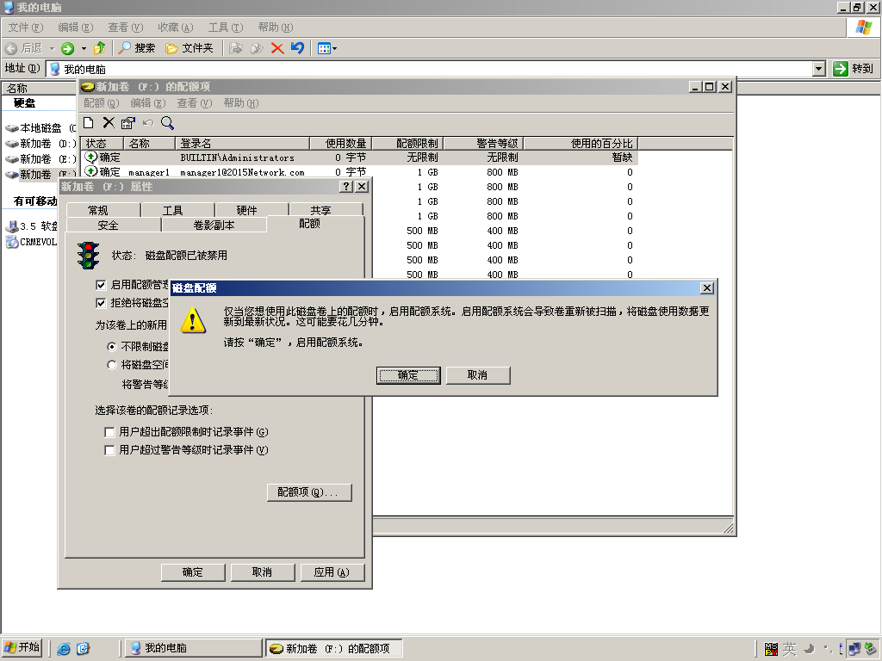Click 配额项 button in properties dialog
Image resolution: width=882 pixels, height=661 pixels.
[309, 492]
